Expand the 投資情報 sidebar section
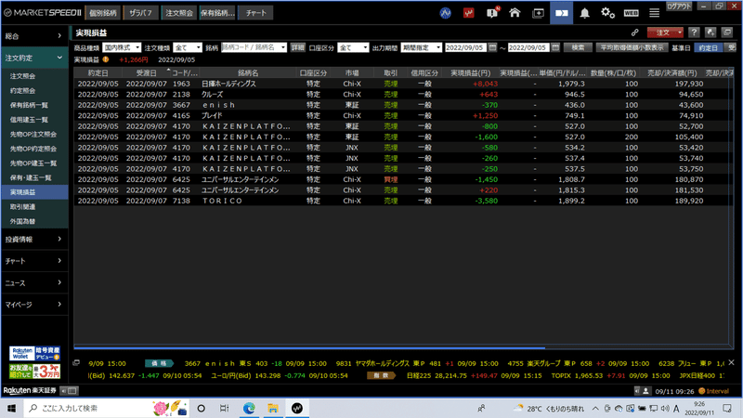Screen dimensions: 743x418 click(33, 240)
